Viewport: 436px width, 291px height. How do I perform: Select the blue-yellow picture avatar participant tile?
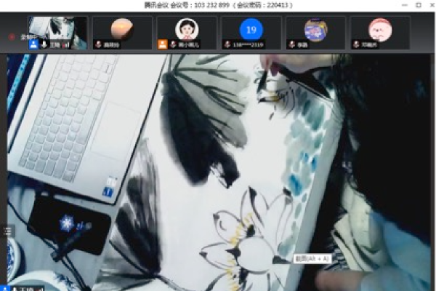tap(316, 33)
